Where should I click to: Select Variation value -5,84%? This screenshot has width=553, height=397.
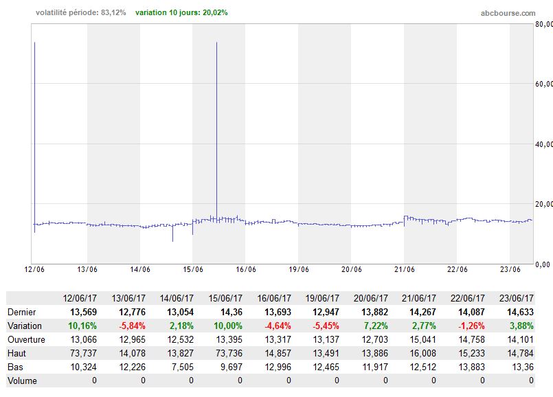coord(132,326)
